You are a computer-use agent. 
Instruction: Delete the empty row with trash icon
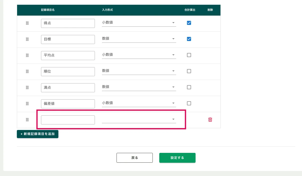tap(210, 120)
